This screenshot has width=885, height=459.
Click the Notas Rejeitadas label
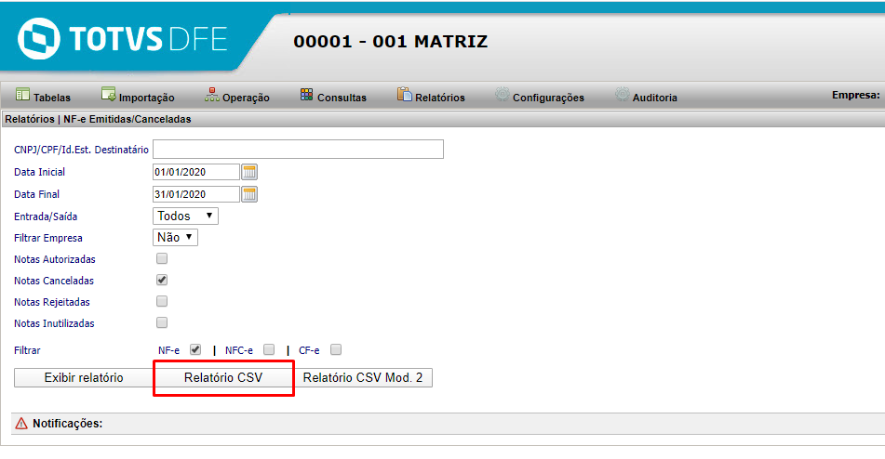52,302
